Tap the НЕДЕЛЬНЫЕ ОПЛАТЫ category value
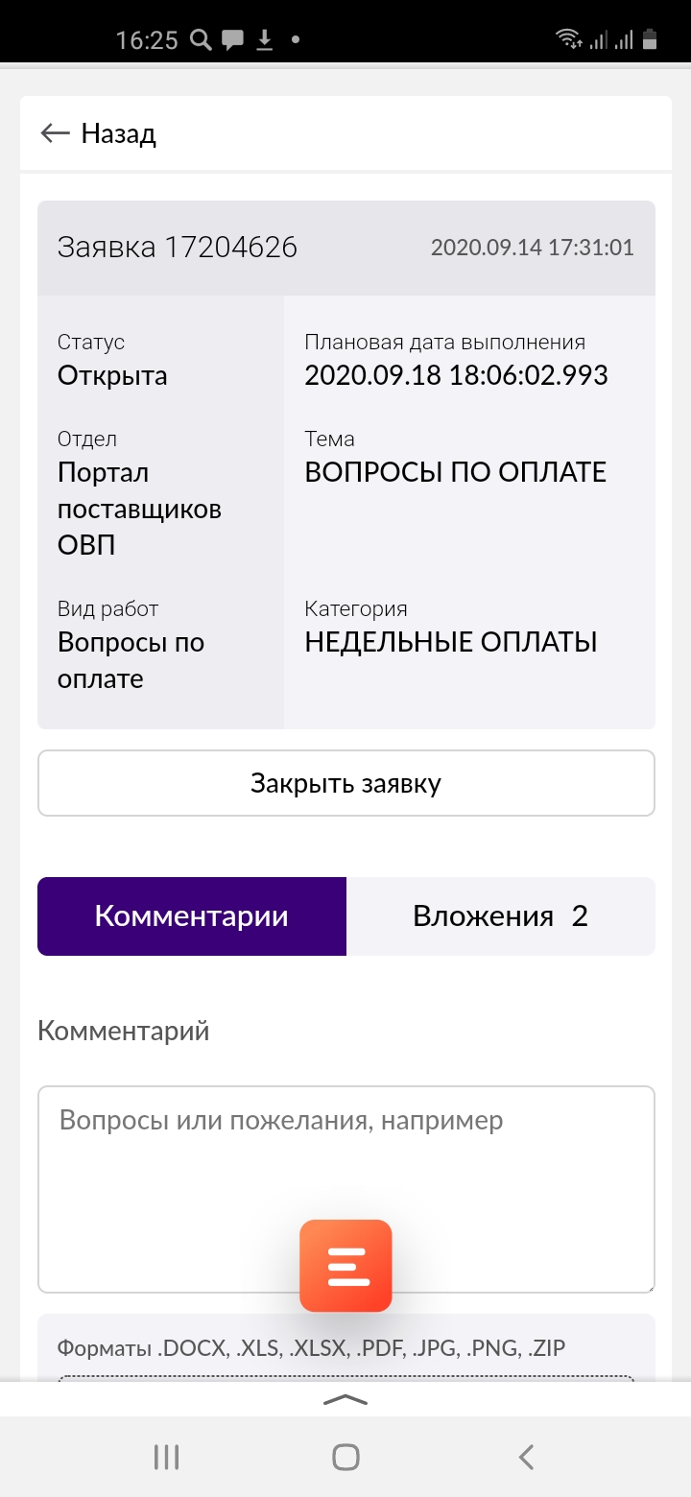 (451, 642)
